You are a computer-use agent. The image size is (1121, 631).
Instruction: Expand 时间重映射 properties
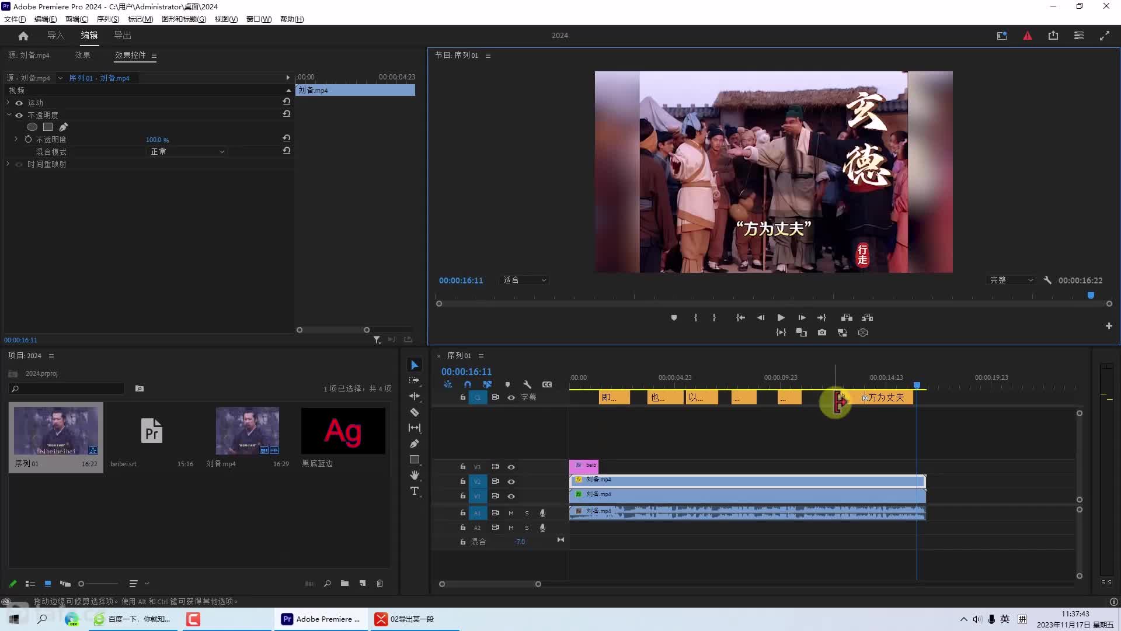click(8, 164)
